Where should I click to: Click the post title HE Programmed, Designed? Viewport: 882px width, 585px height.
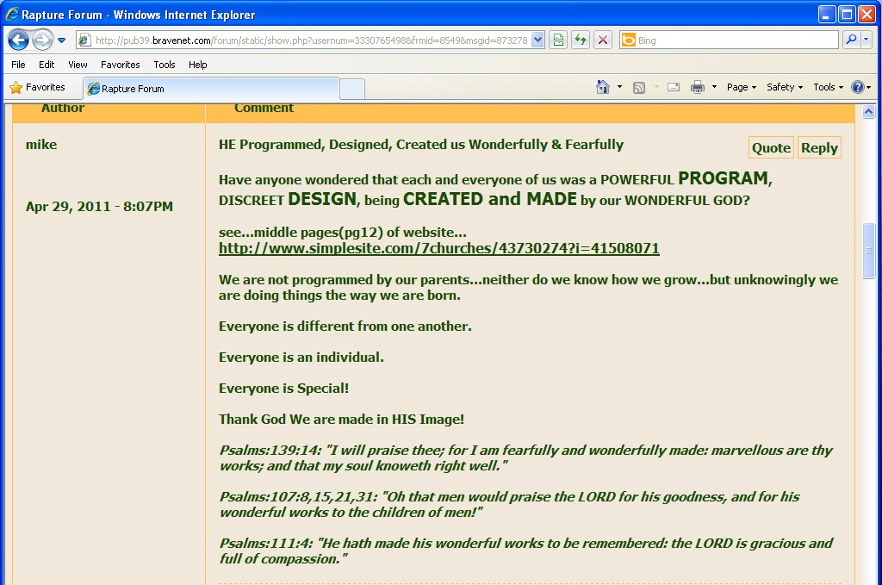(x=420, y=145)
